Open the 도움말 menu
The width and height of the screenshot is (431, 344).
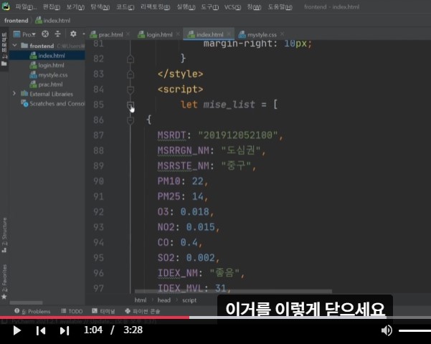280,7
